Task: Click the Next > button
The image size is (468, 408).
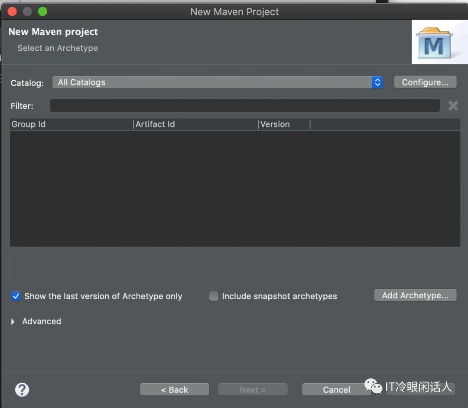Action: [x=253, y=389]
